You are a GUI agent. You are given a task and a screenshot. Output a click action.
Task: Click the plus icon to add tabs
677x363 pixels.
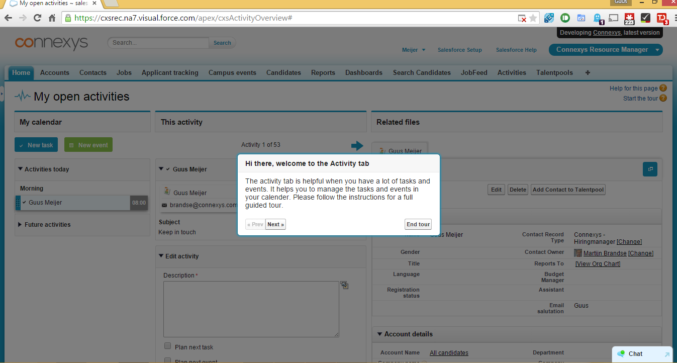click(x=588, y=72)
